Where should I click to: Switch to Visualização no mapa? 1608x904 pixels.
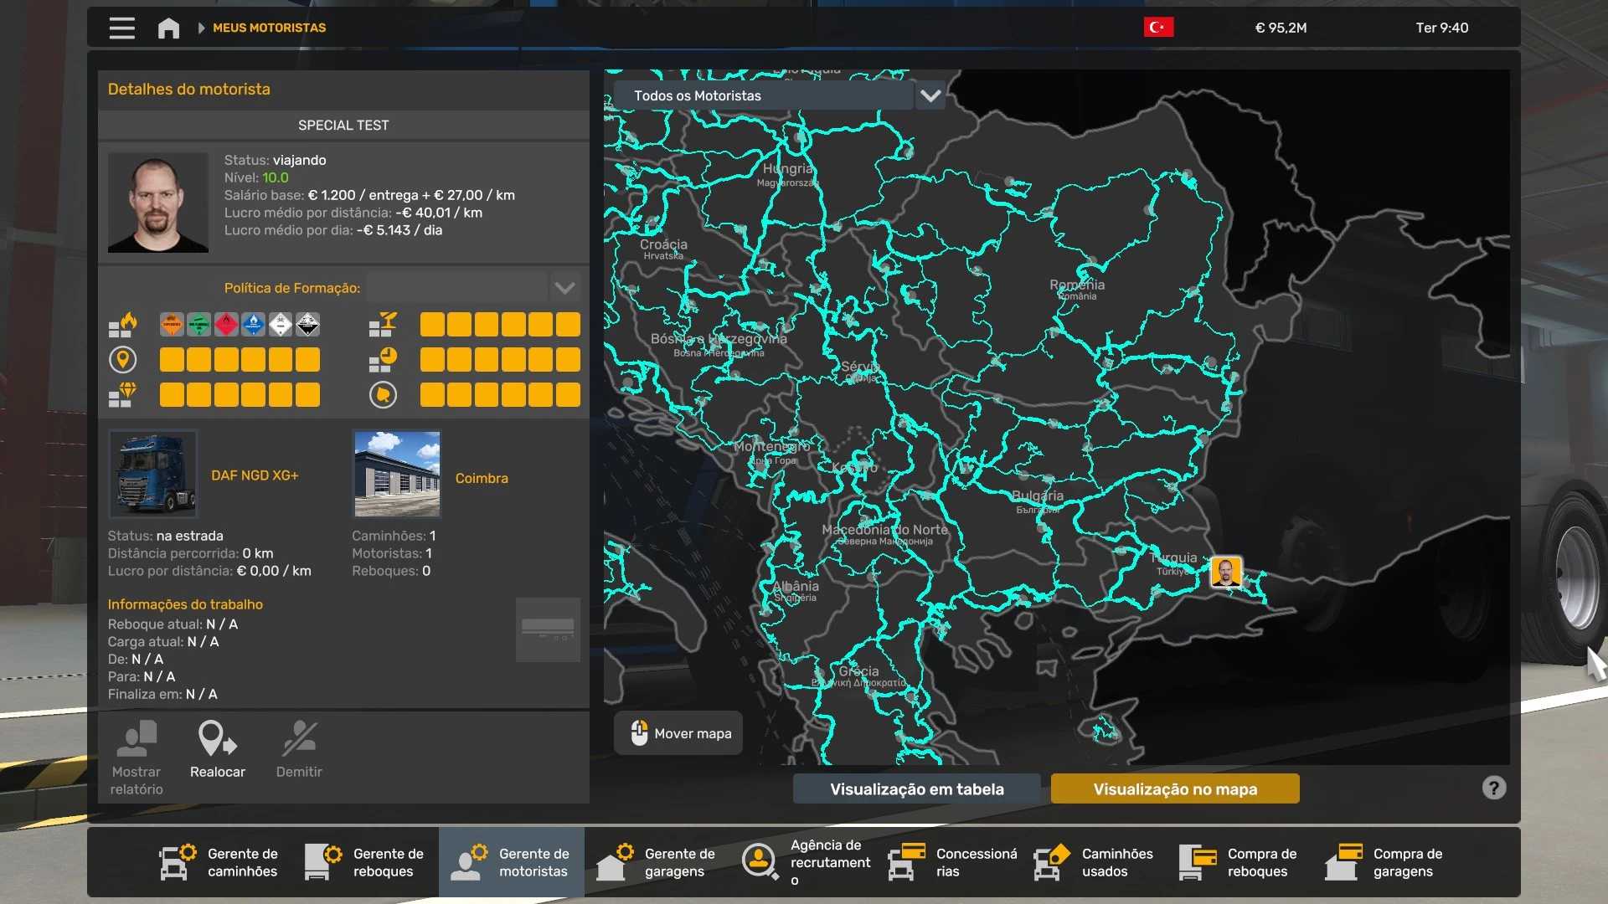pos(1174,788)
